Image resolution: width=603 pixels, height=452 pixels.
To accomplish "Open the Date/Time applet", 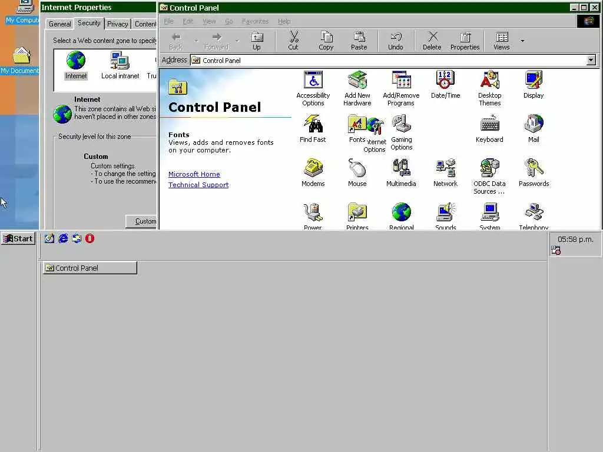I will pyautogui.click(x=445, y=85).
